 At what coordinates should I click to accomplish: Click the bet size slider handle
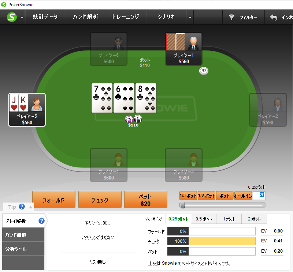(x=182, y=205)
